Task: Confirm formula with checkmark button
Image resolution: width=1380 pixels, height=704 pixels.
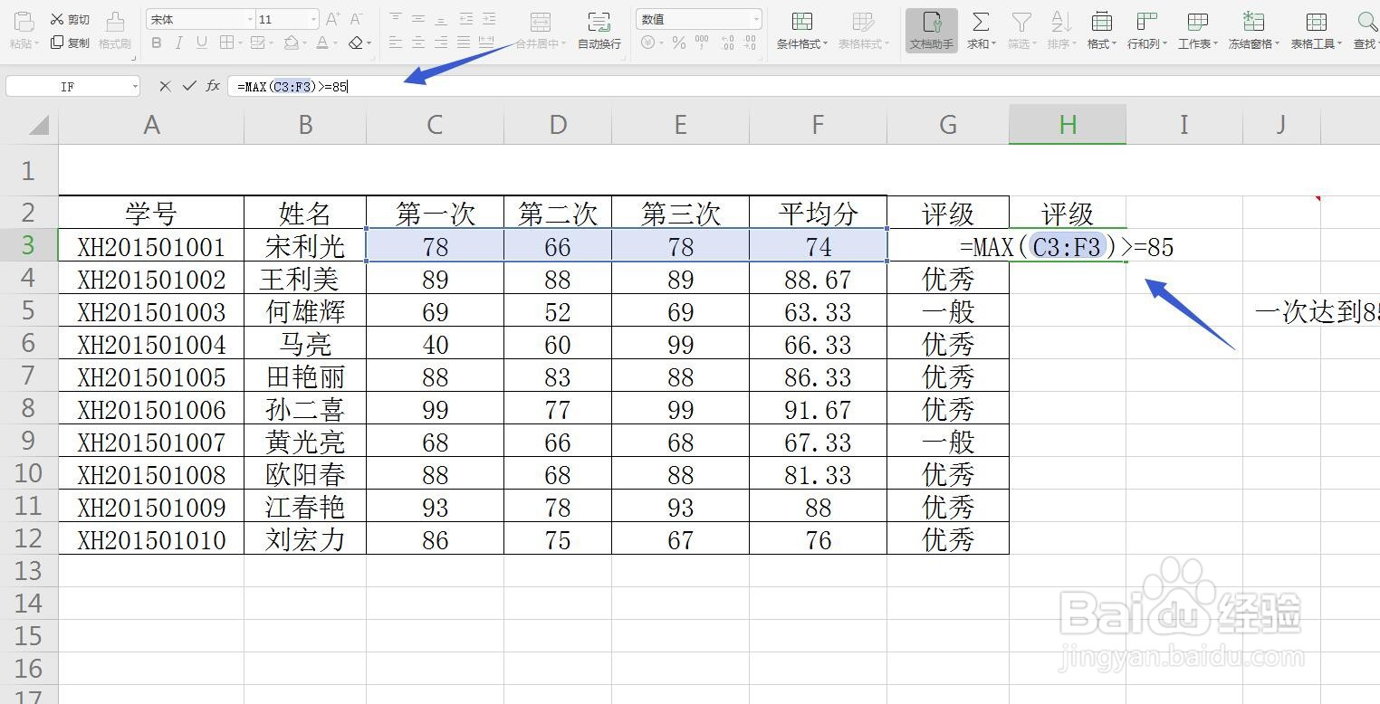Action: point(189,86)
